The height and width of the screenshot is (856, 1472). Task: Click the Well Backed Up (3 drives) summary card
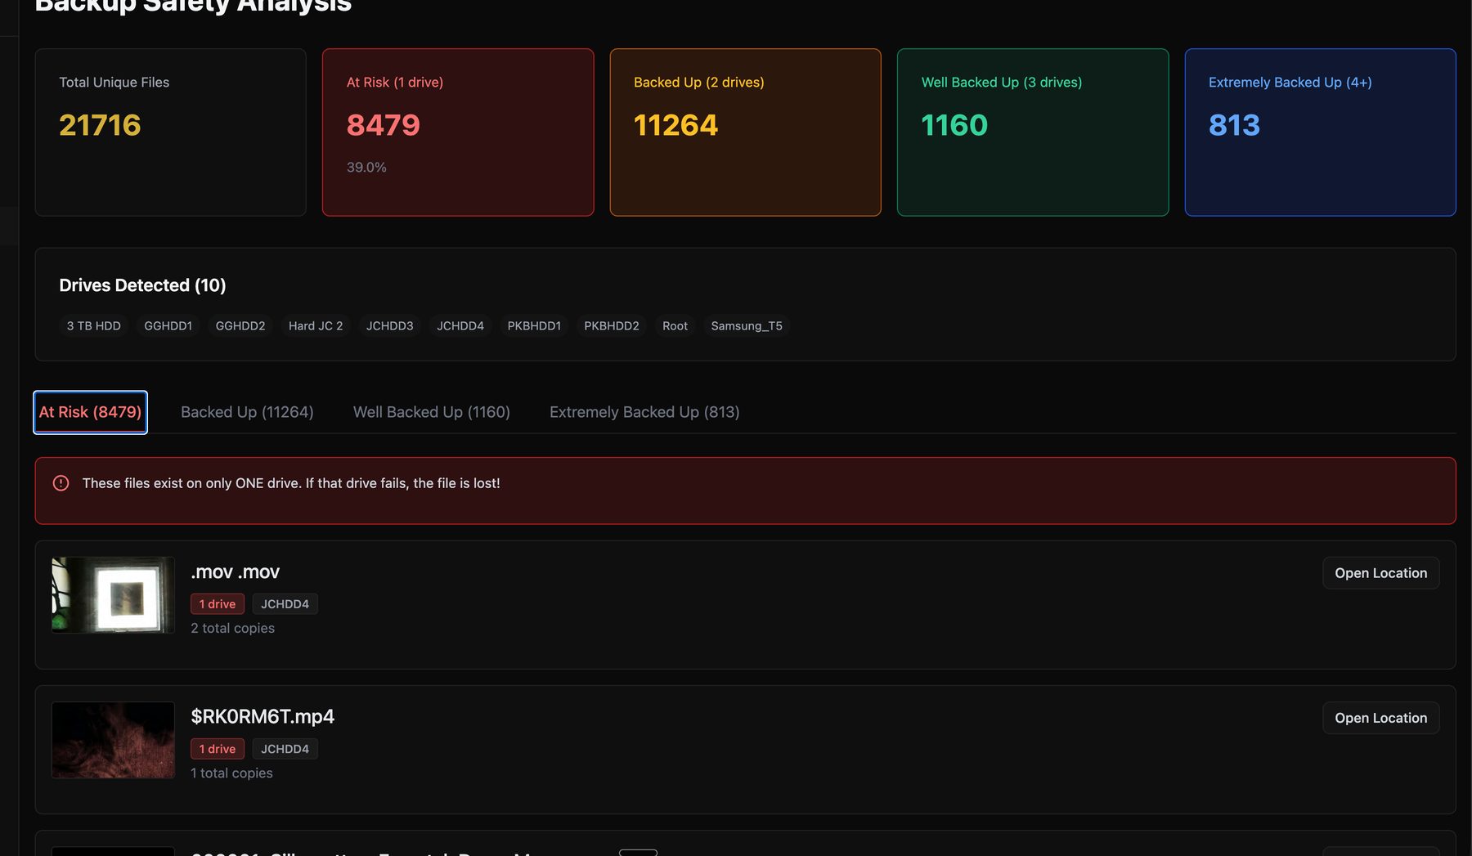1032,132
